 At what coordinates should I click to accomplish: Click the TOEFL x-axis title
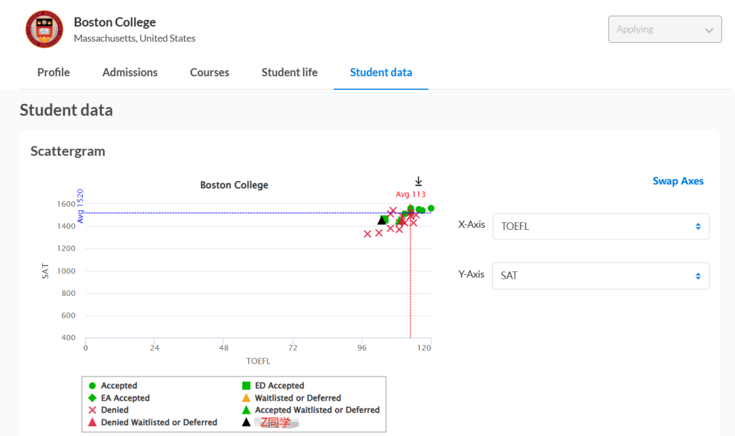(259, 361)
